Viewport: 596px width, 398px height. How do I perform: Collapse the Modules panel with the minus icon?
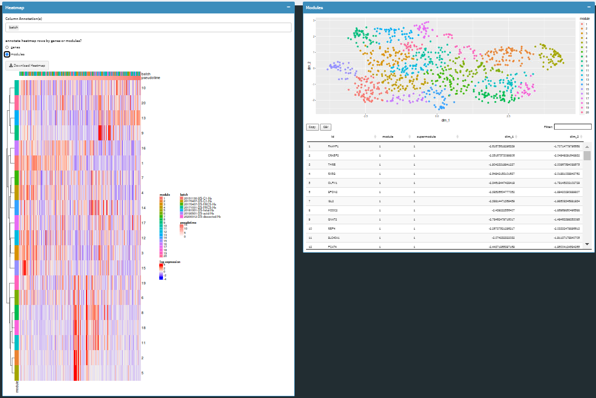coord(589,7)
